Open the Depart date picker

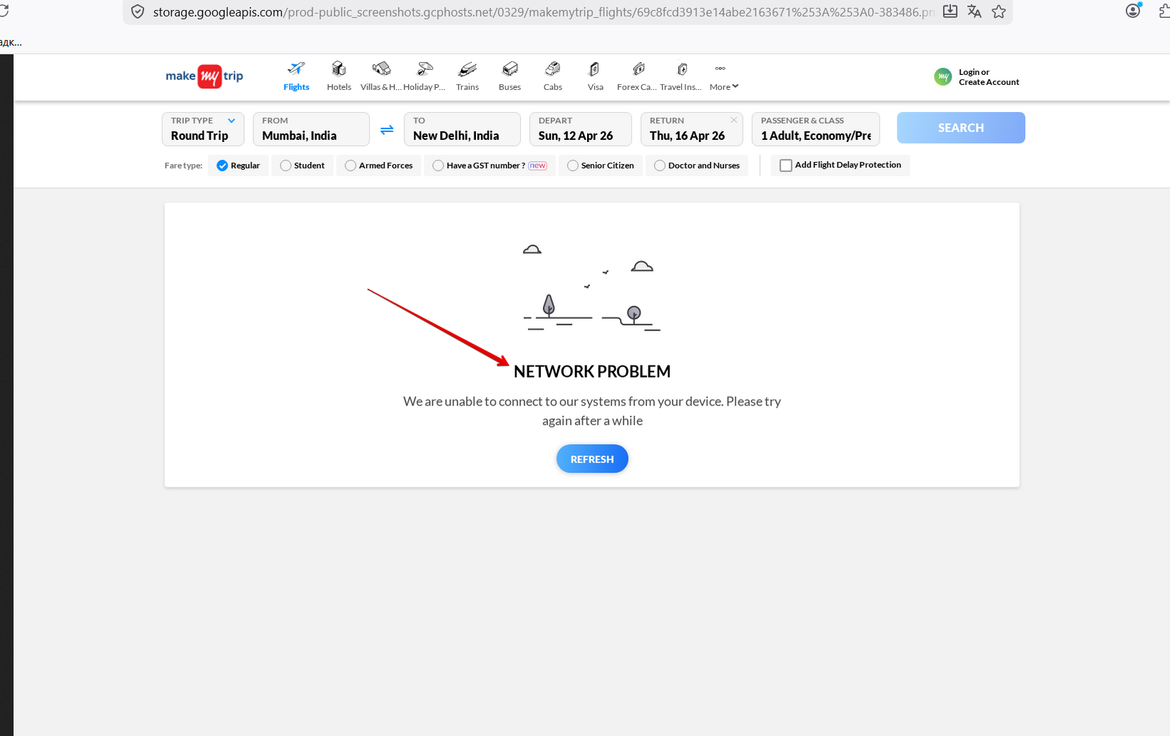coord(580,128)
